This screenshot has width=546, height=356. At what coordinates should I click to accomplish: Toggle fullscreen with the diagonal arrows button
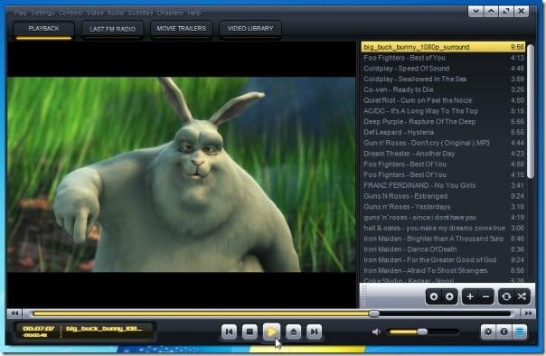click(506, 11)
